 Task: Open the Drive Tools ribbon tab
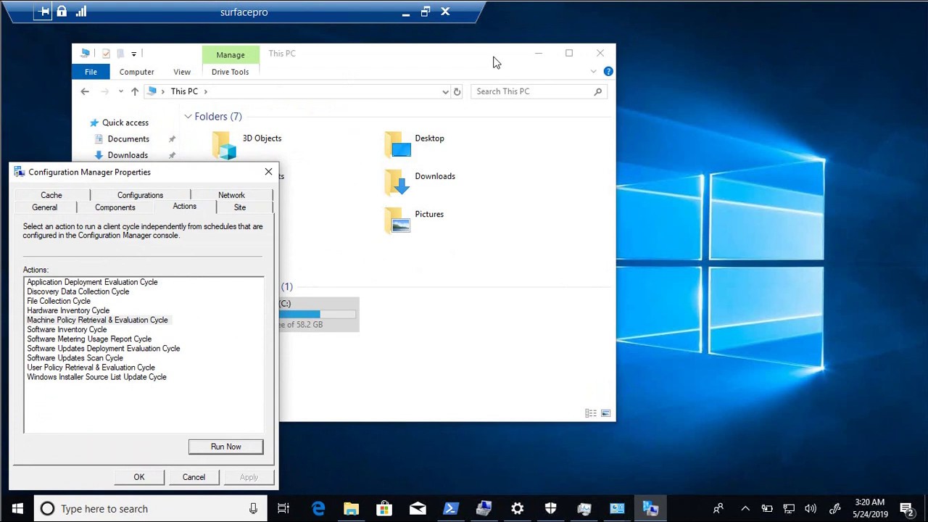tap(230, 72)
